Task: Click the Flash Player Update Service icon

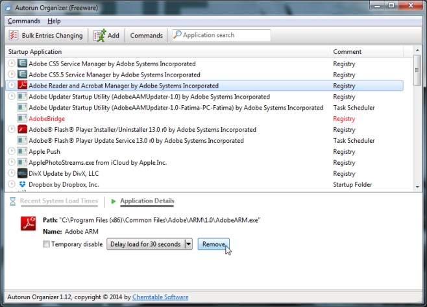Action: (22, 140)
